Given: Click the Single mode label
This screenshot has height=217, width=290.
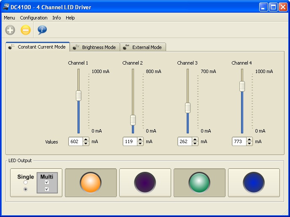Looking at the screenshot, I should click(x=26, y=177).
